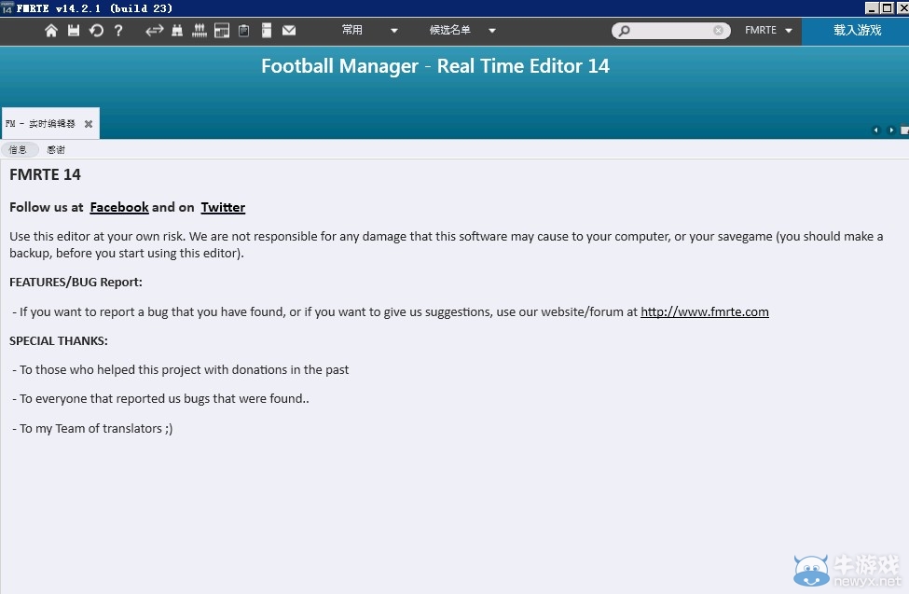
Task: Click the FMRTE app icon in title bar
Action: pos(7,7)
